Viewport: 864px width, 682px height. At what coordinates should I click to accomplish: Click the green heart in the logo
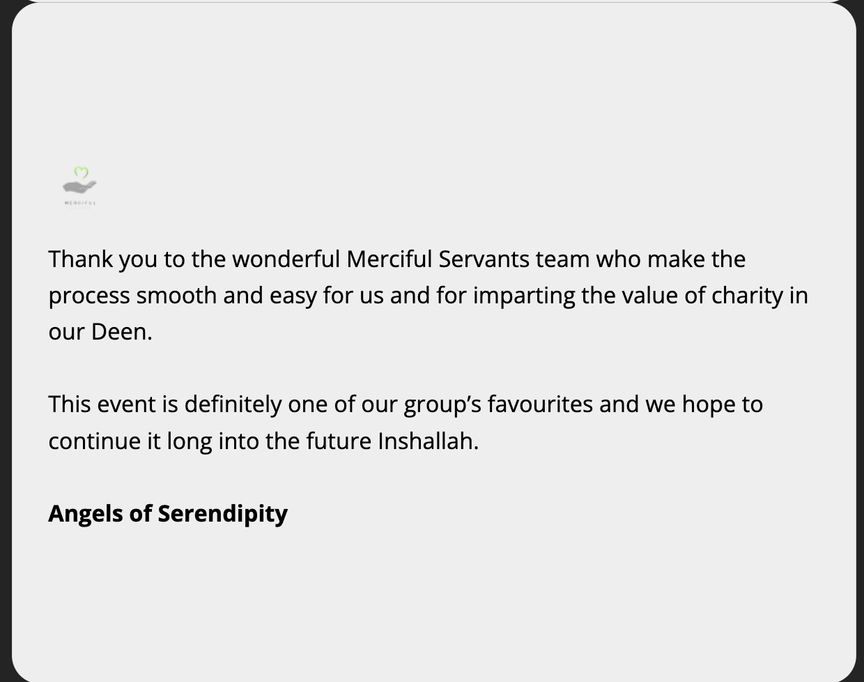[x=82, y=172]
